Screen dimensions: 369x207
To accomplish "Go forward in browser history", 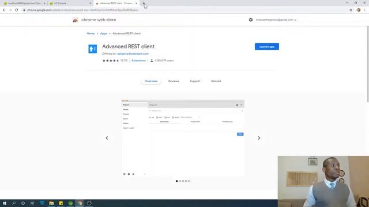I will (x=10, y=10).
